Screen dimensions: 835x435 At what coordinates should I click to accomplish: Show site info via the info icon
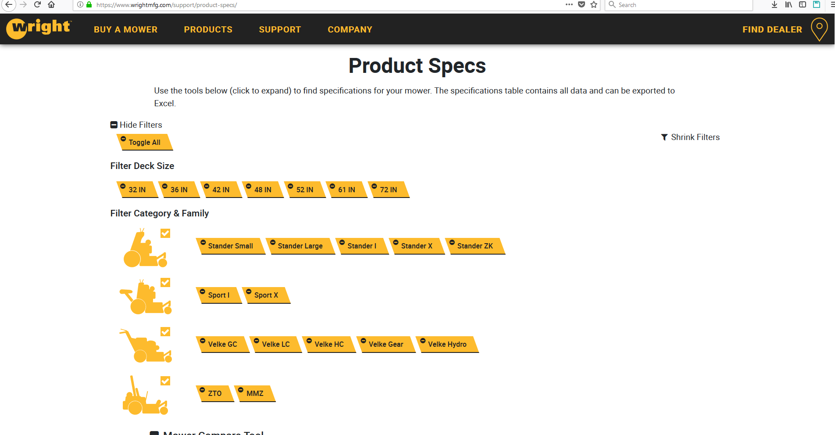[x=80, y=4]
